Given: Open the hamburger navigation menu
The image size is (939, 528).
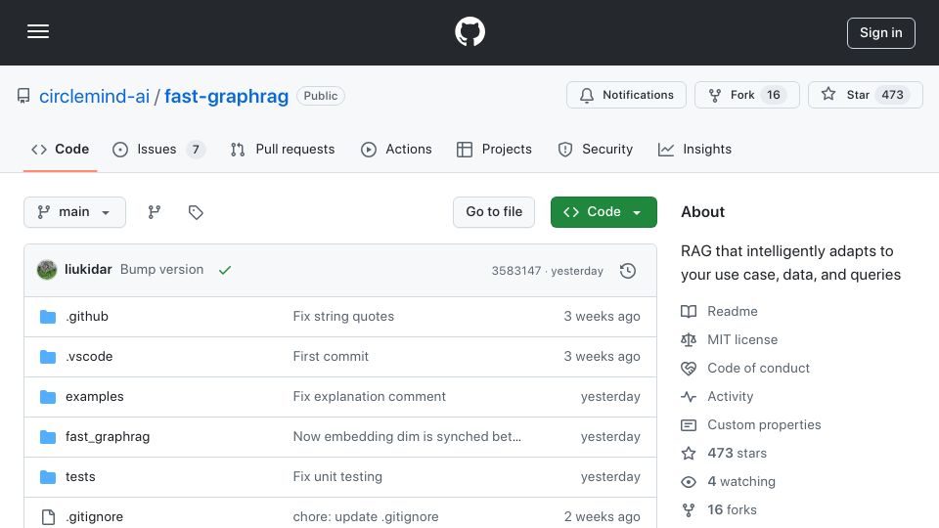Looking at the screenshot, I should (x=38, y=31).
